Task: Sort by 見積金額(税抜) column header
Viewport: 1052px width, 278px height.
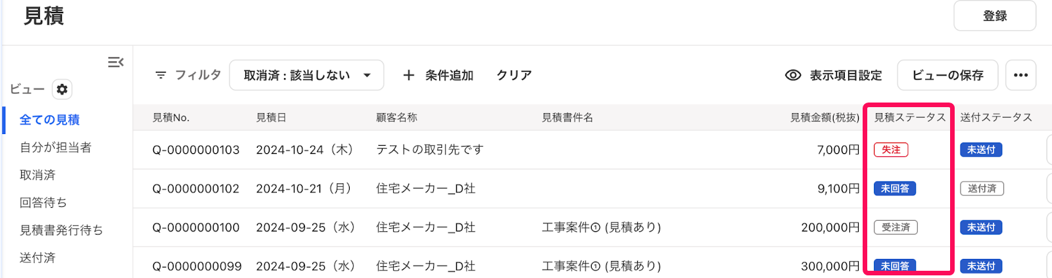Action: [x=825, y=118]
